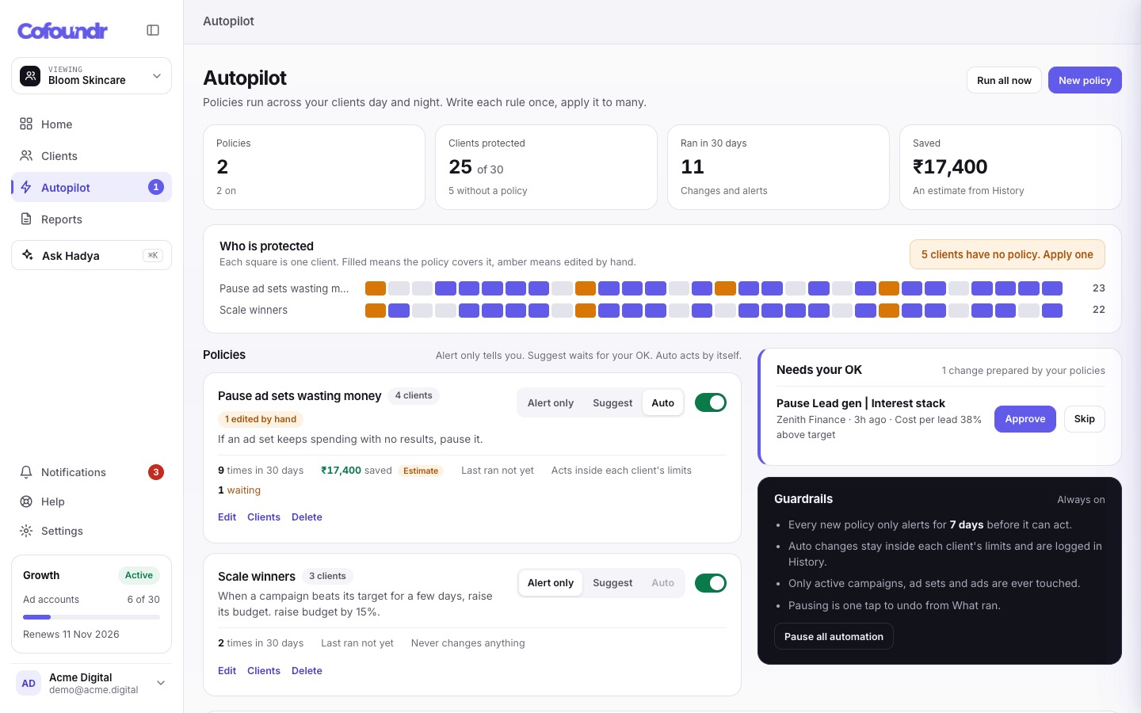This screenshot has width=1141, height=713.
Task: Click the Reports document icon
Action: pyautogui.click(x=26, y=219)
